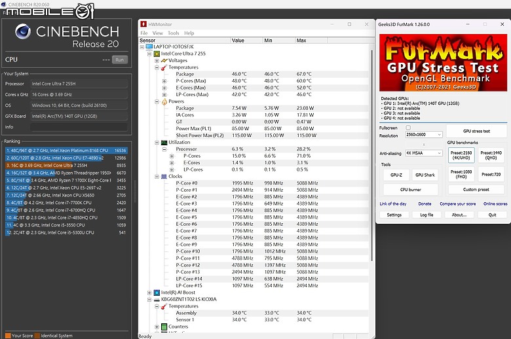Select Preset:2160 (4K/UHD) benchmark

[461, 155]
